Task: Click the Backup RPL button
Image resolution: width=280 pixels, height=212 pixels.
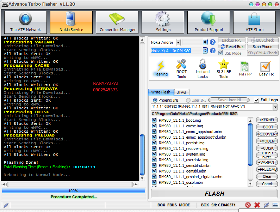Action: (232, 40)
